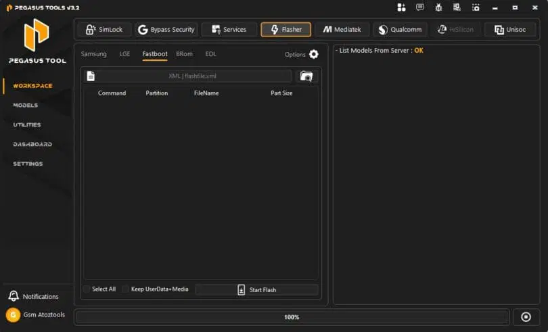Open Notifications bell

click(x=14, y=296)
